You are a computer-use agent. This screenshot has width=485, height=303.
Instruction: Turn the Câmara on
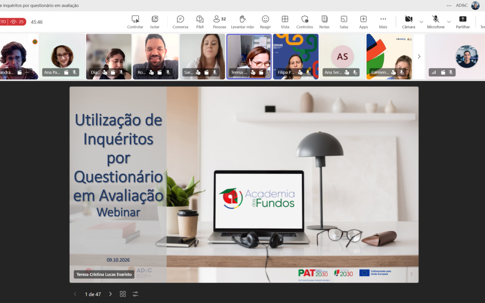pos(409,22)
